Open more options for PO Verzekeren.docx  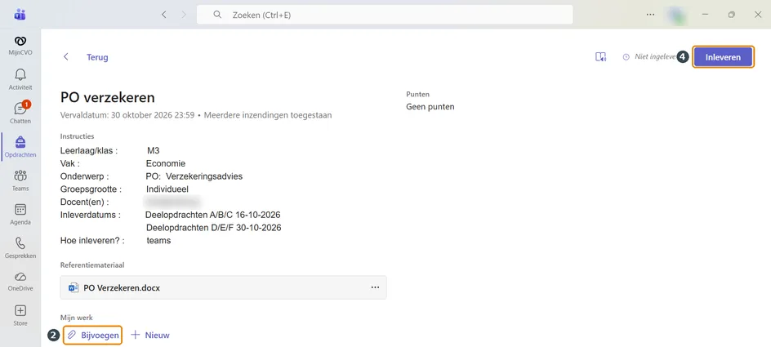coord(375,287)
